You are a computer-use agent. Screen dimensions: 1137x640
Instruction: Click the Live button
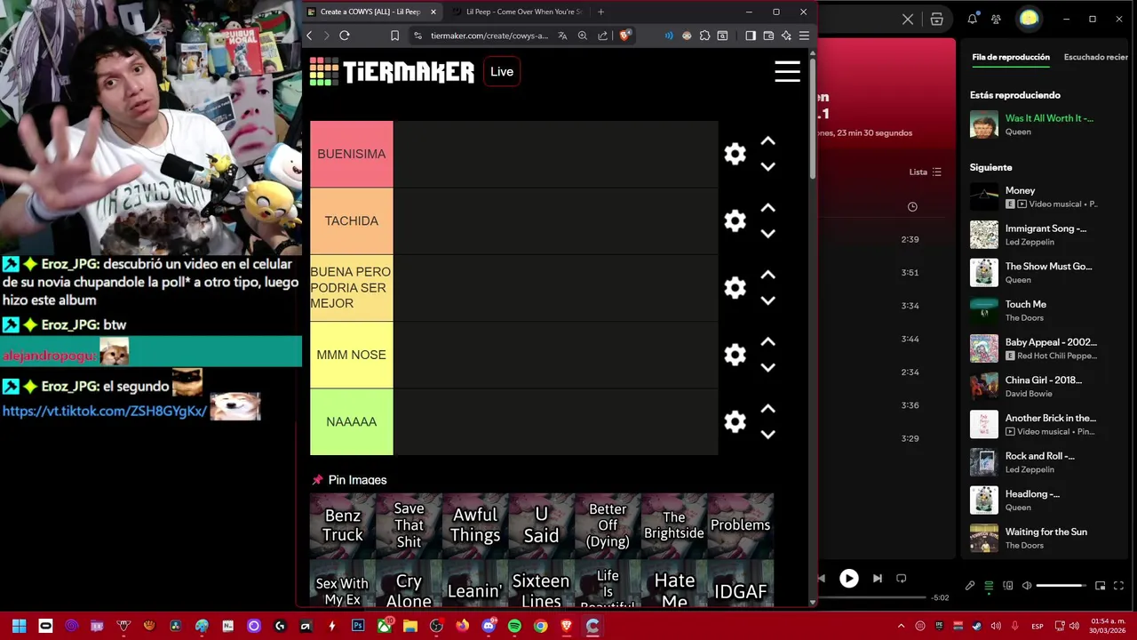(x=502, y=72)
